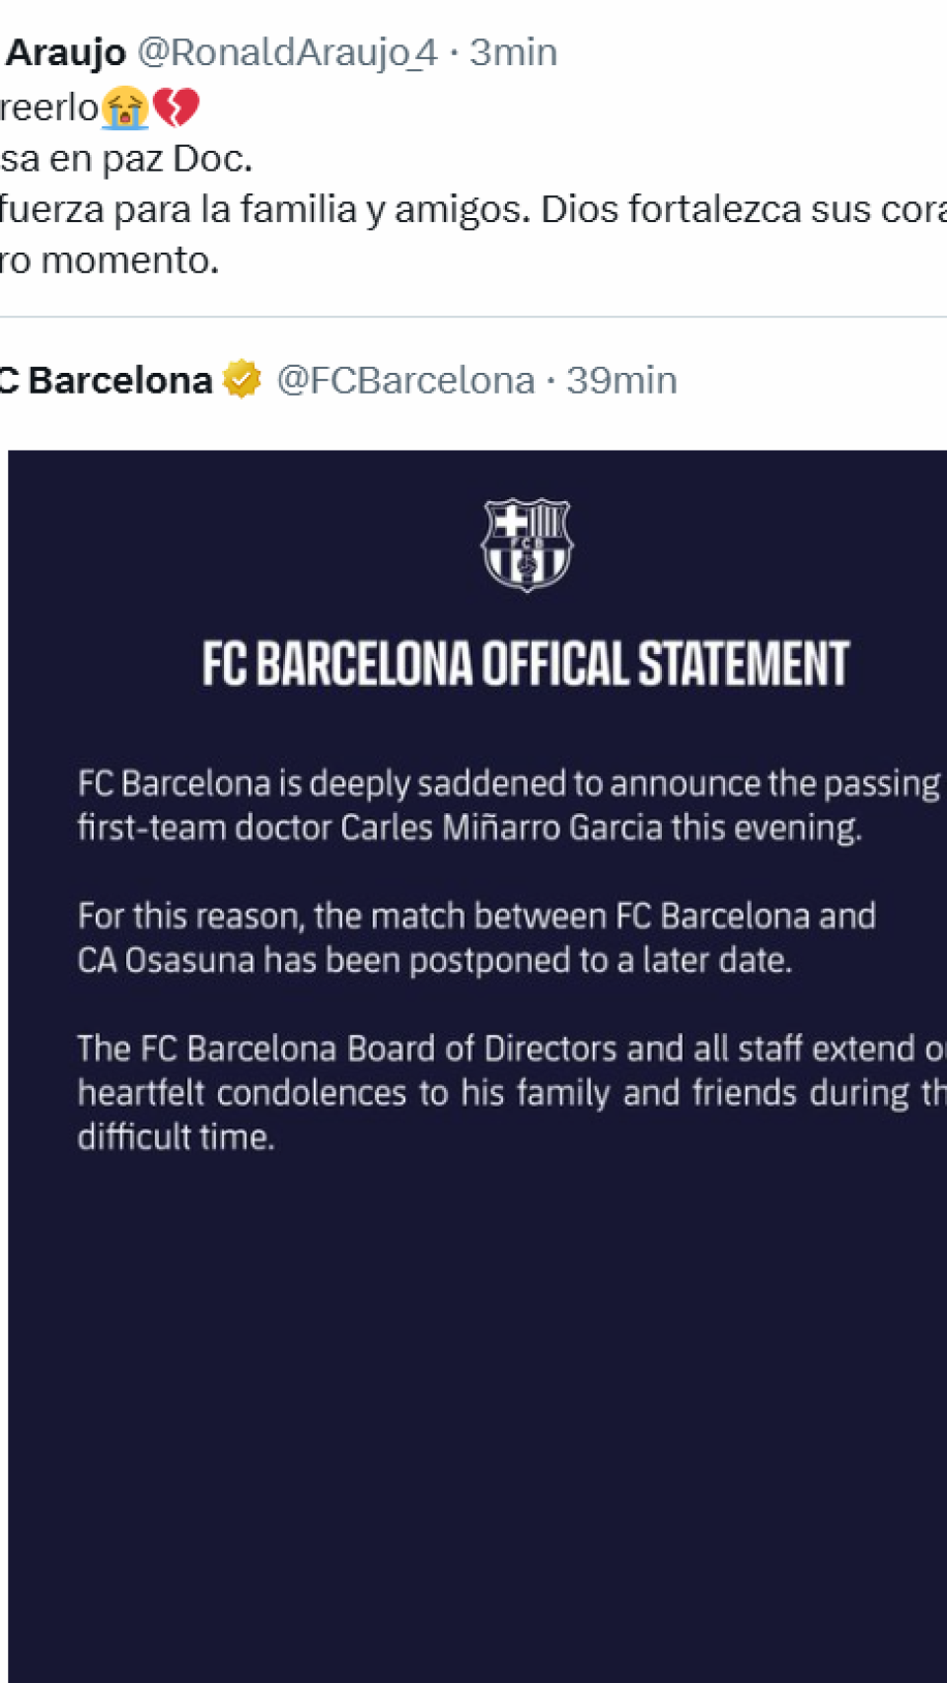Click the 'difficult time.' closing line

pyautogui.click(x=177, y=1137)
